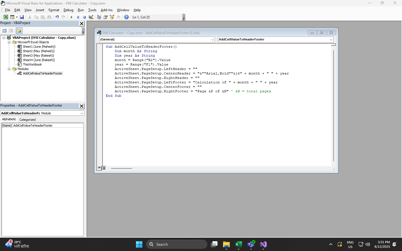Open Visual Basic Help question icon
Screen dimensions: 402x251
click(x=126, y=17)
